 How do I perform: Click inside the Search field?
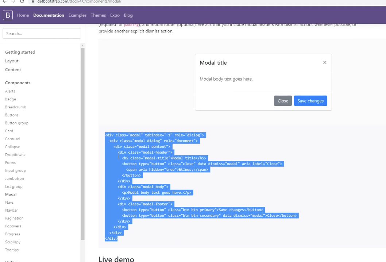41,33
